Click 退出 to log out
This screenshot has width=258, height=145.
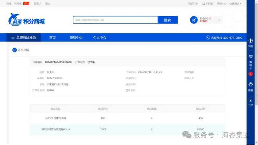point(48,3)
